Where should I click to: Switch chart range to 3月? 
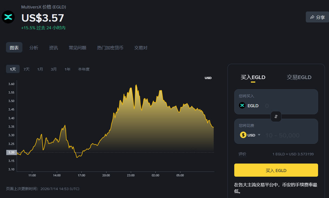[x=54, y=69]
